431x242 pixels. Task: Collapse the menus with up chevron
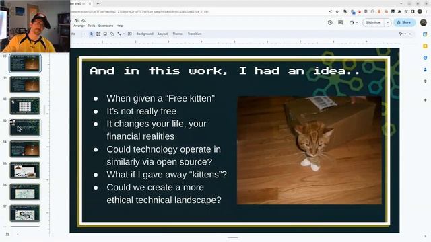click(410, 34)
